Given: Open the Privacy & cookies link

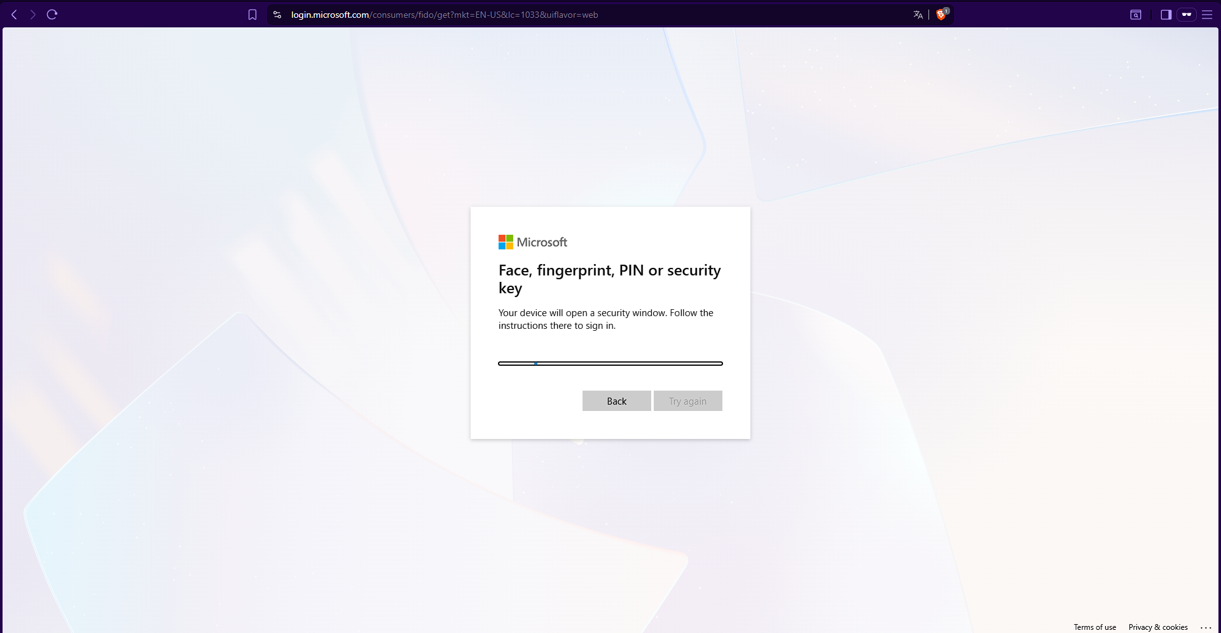Looking at the screenshot, I should click(1158, 627).
